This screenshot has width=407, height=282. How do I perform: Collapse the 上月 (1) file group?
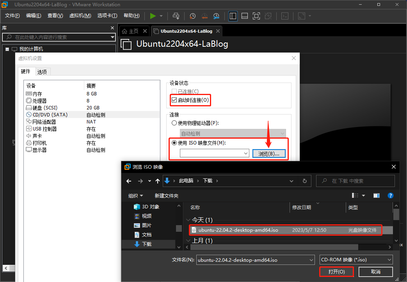(188, 241)
